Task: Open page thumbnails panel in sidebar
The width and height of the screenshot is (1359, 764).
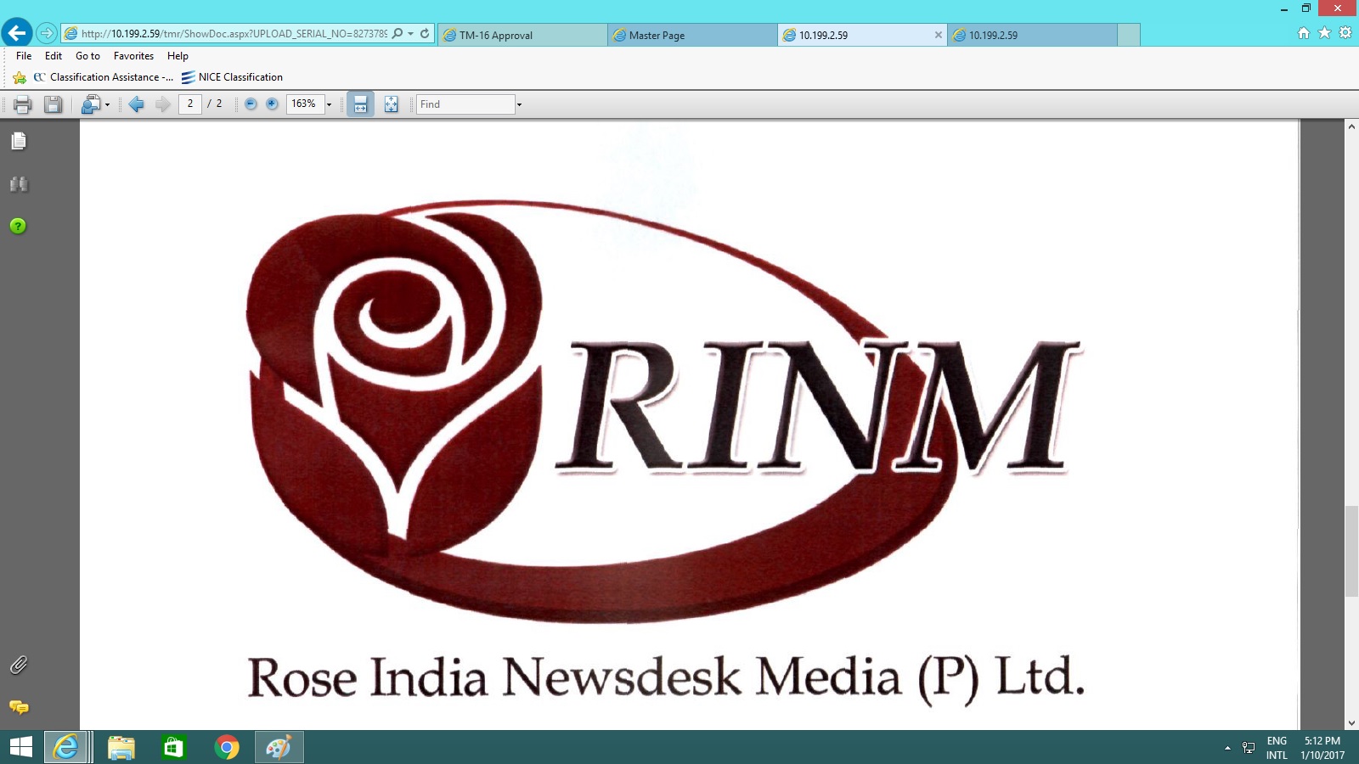Action: [x=18, y=141]
